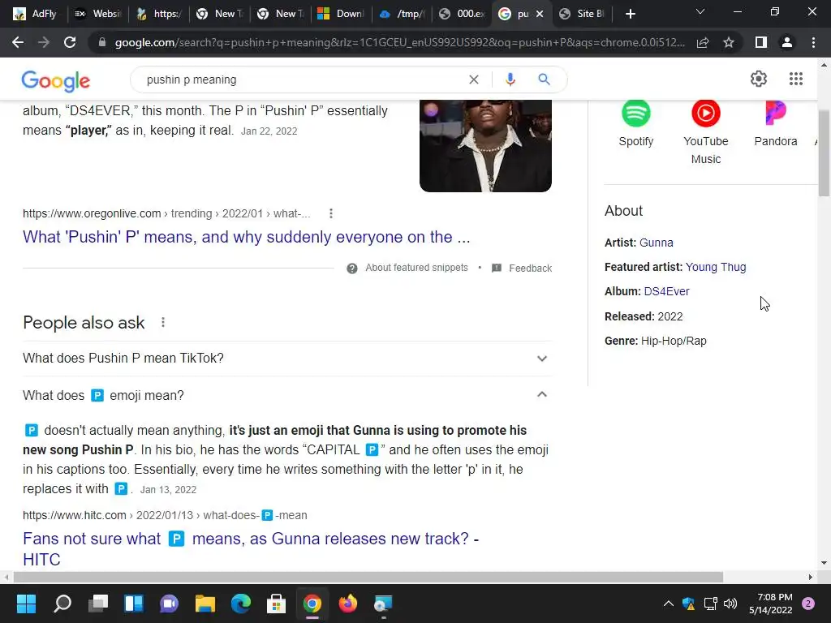View site information via lock icon
The height and width of the screenshot is (623, 831).
tap(101, 42)
